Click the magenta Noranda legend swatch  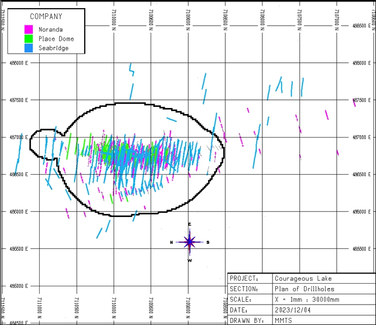tap(29, 29)
